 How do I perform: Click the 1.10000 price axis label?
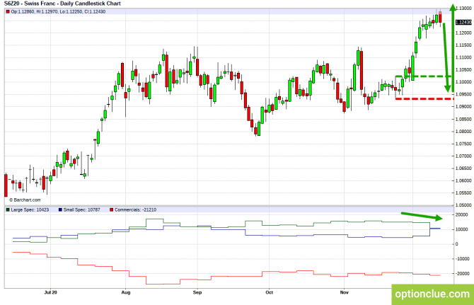click(x=461, y=82)
